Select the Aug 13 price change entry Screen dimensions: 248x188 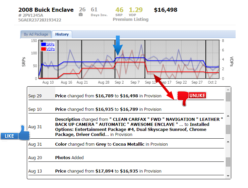tap(126, 171)
